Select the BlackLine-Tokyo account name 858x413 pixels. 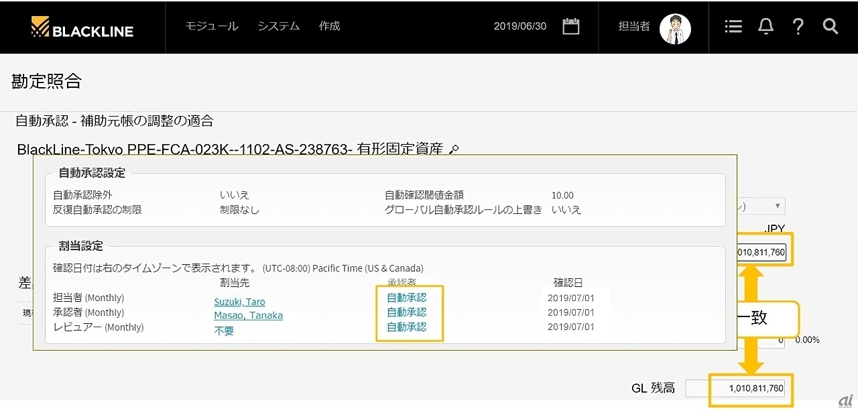231,150
